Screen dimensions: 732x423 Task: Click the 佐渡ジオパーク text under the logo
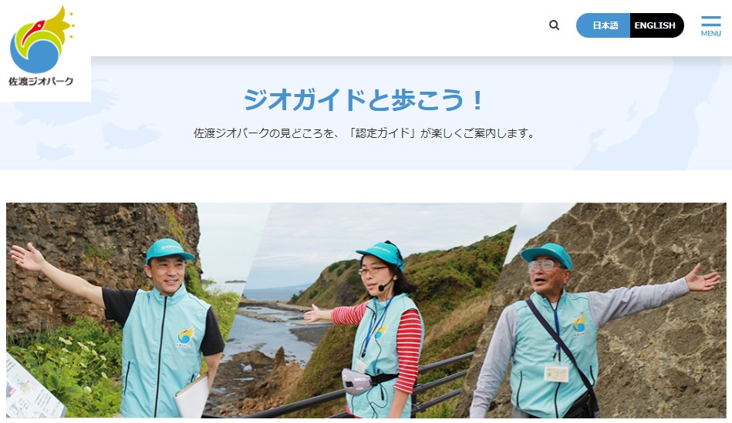tap(41, 81)
